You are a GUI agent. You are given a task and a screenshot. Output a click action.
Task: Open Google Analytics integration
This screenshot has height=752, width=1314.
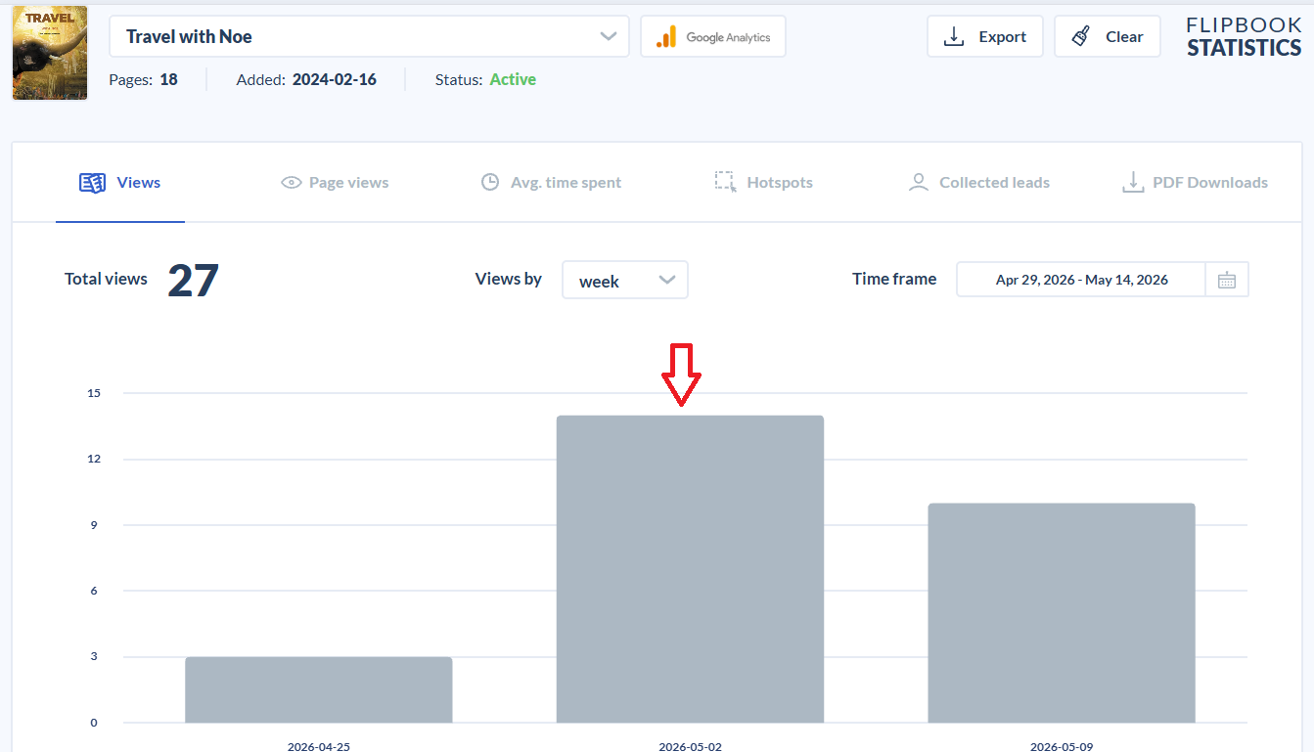[x=713, y=37]
